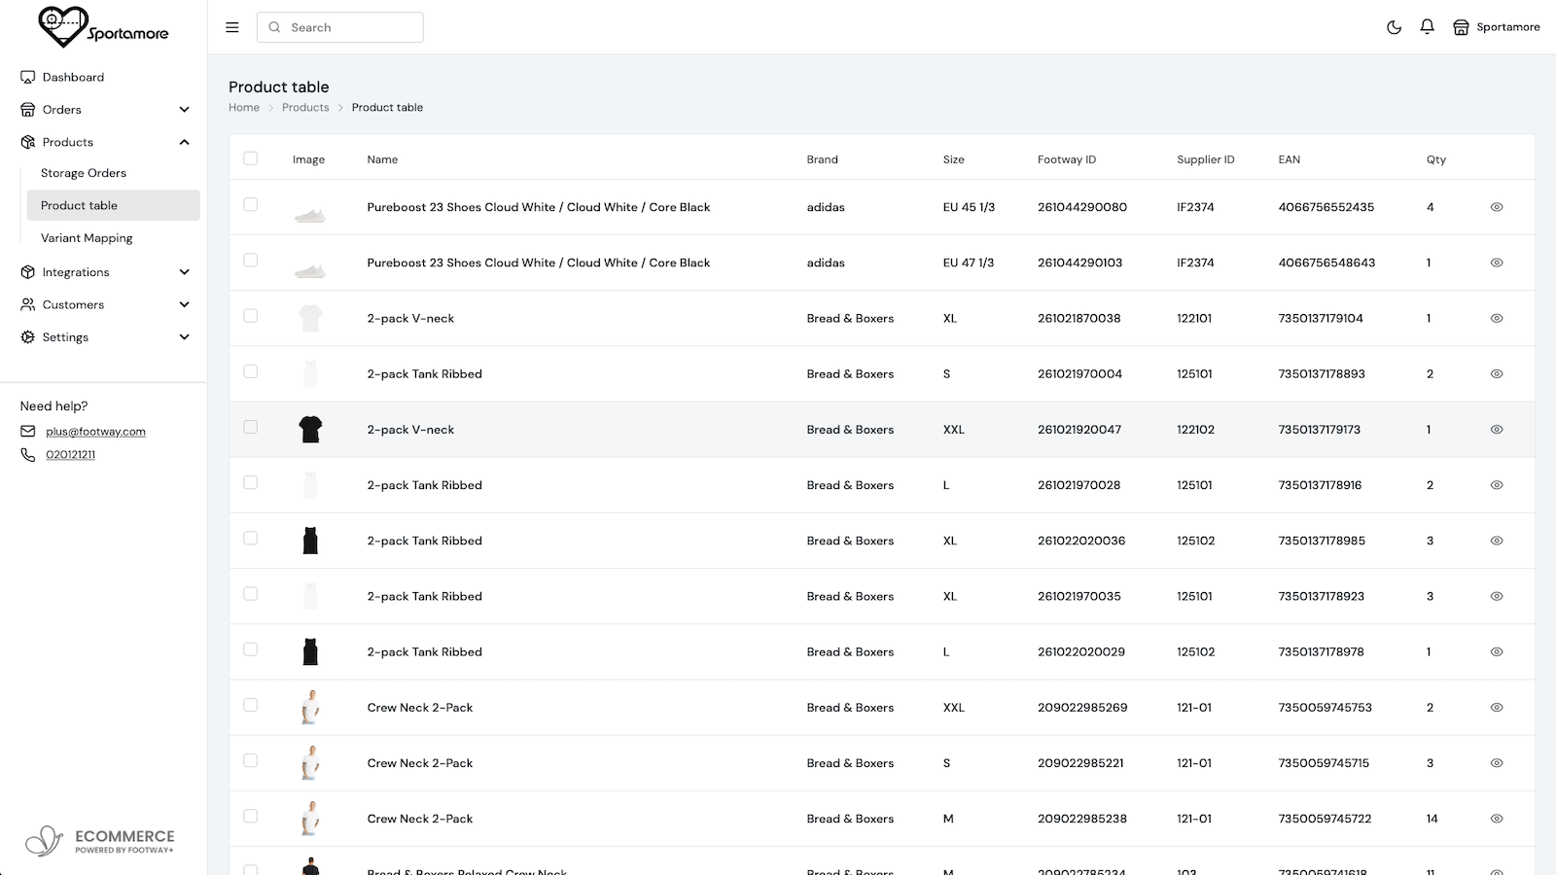Screen dimensions: 1556x875
Task: Select checkbox for 2-pack V-neck XXL
Action: (251, 427)
